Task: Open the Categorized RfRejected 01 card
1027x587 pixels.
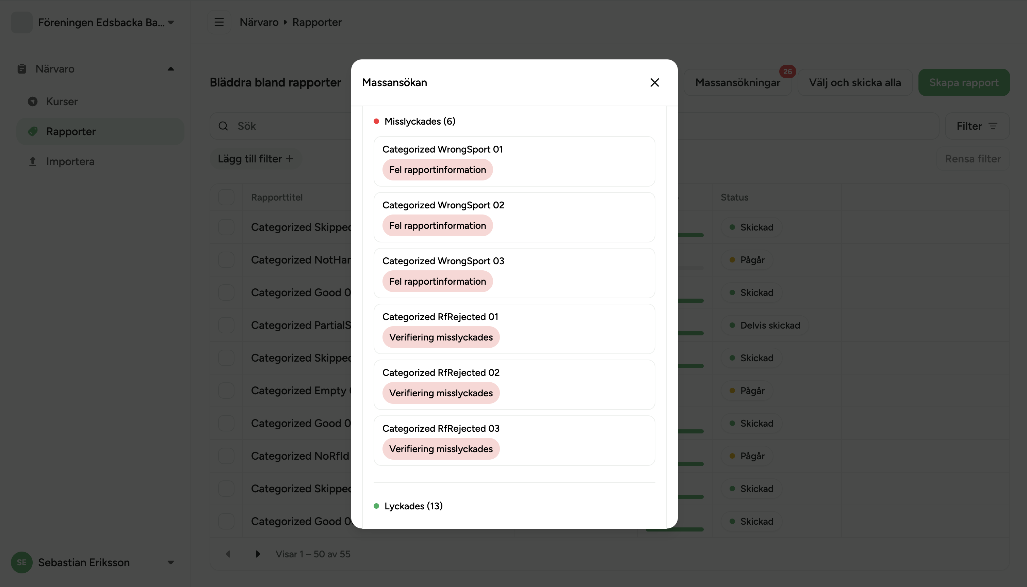Action: pos(514,329)
